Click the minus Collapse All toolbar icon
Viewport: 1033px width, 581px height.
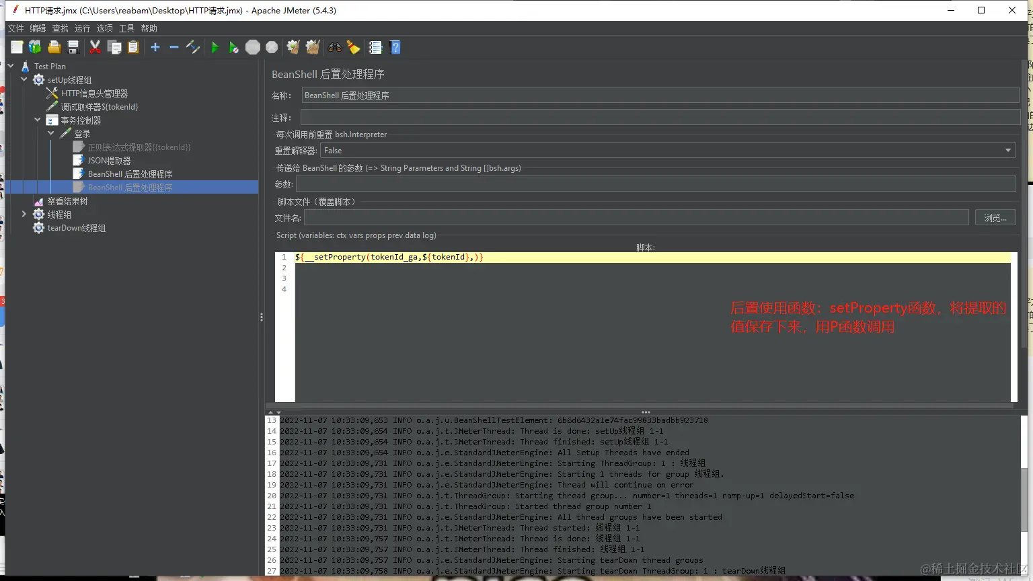pyautogui.click(x=174, y=47)
